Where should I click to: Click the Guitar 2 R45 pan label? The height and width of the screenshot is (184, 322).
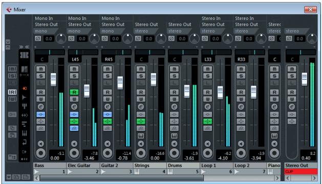pos(109,59)
